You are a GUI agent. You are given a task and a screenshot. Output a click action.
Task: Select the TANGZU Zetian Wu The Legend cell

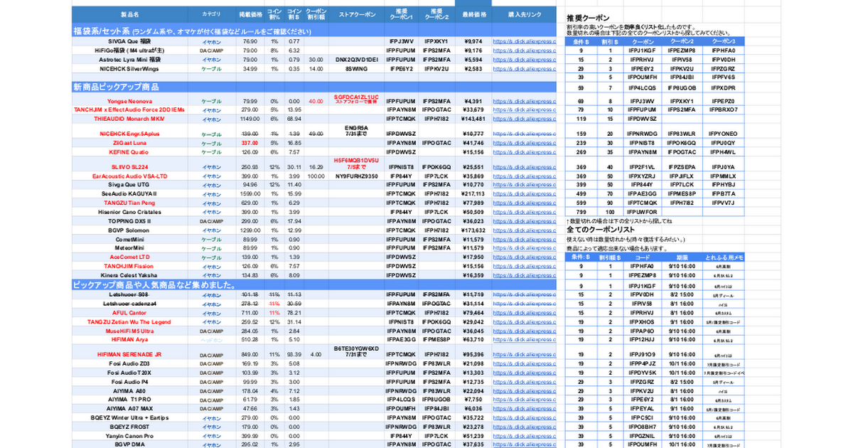130,321
